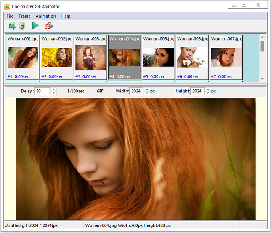Increase GIF Width using up arrow
Image resolution: width=271 pixels, height=233 pixels.
point(146,89)
